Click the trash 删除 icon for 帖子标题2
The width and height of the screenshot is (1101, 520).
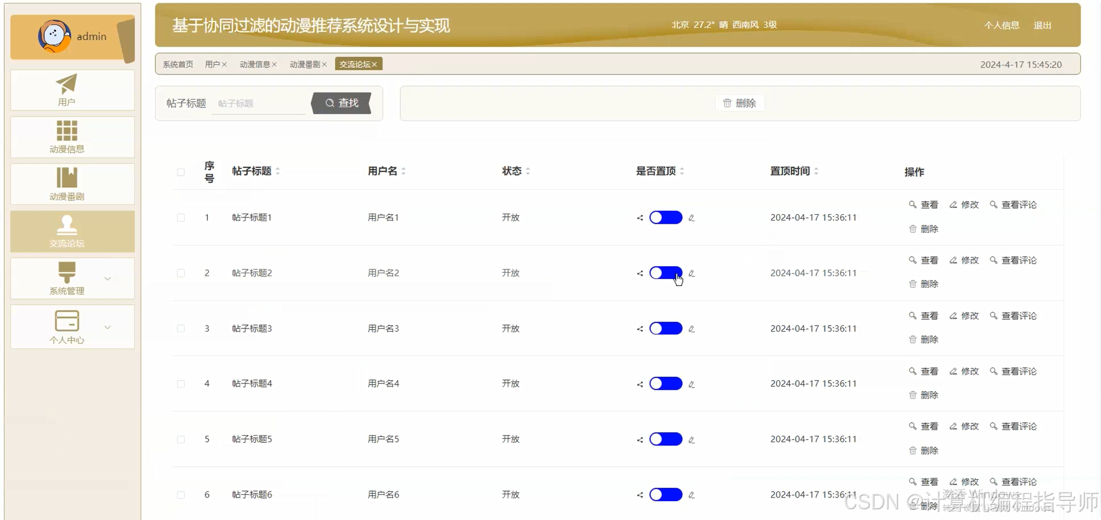click(x=912, y=284)
